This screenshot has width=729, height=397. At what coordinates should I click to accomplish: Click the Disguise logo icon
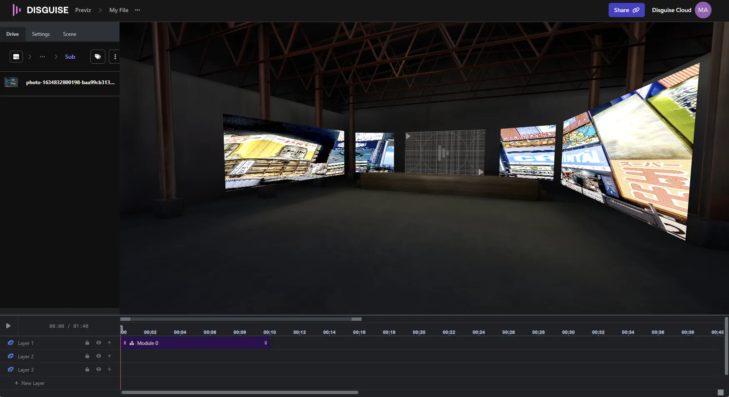[x=16, y=10]
